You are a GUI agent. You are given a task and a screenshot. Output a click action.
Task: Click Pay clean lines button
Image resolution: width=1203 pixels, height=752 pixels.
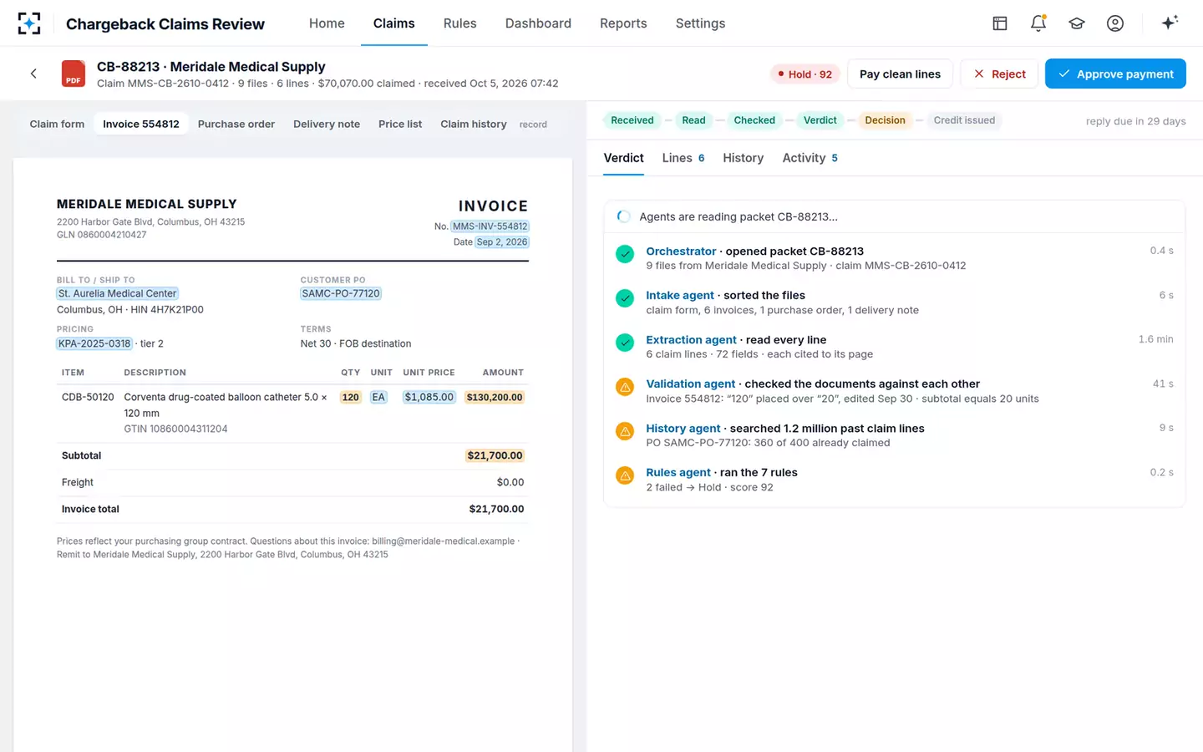coord(900,74)
